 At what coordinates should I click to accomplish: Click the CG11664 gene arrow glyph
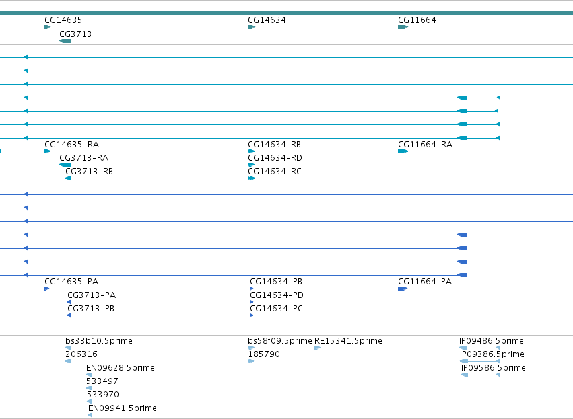coord(403,27)
